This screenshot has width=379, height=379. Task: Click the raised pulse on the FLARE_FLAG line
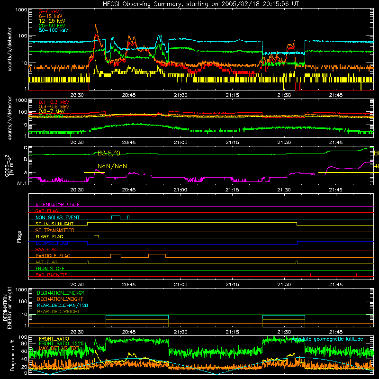96,236
